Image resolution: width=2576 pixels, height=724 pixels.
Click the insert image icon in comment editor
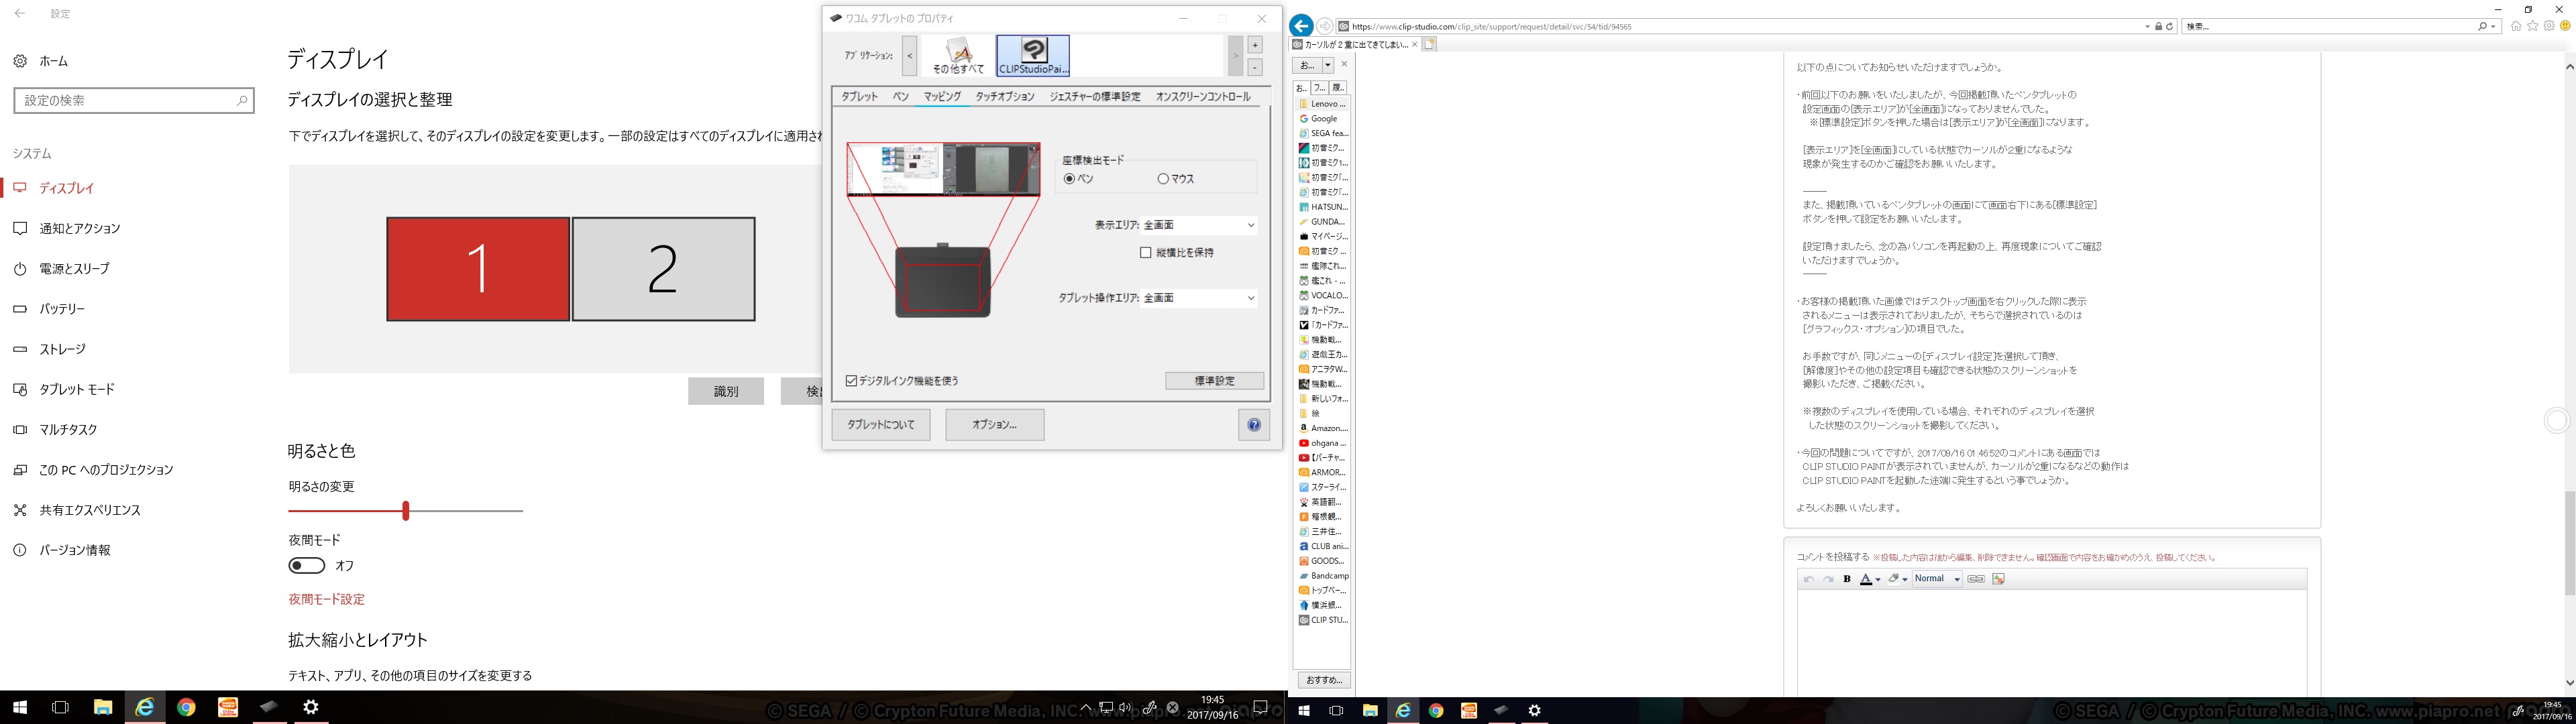coord(1999,579)
